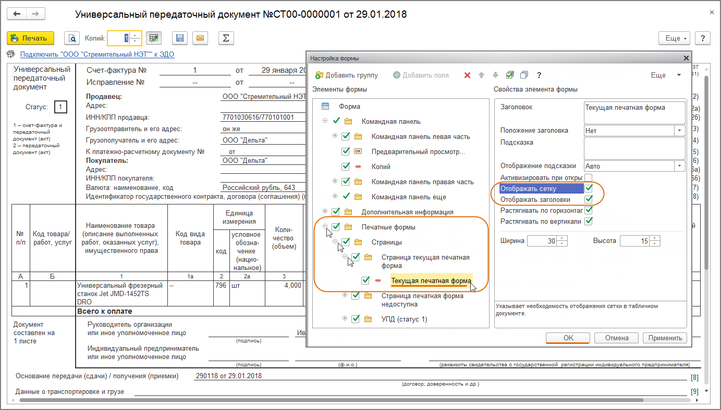Image resolution: width=721 pixels, height=410 pixels.
Task: Open the Еще menu in settings dialog
Action: (x=666, y=75)
